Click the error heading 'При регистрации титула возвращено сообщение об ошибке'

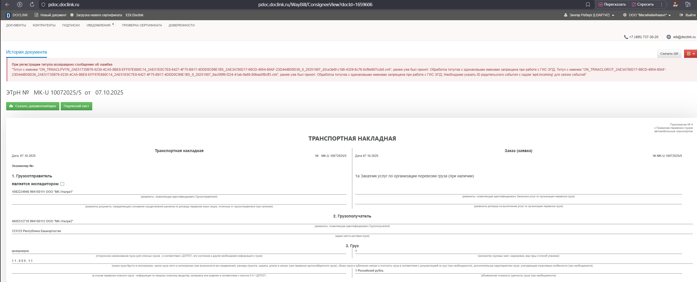(62, 65)
